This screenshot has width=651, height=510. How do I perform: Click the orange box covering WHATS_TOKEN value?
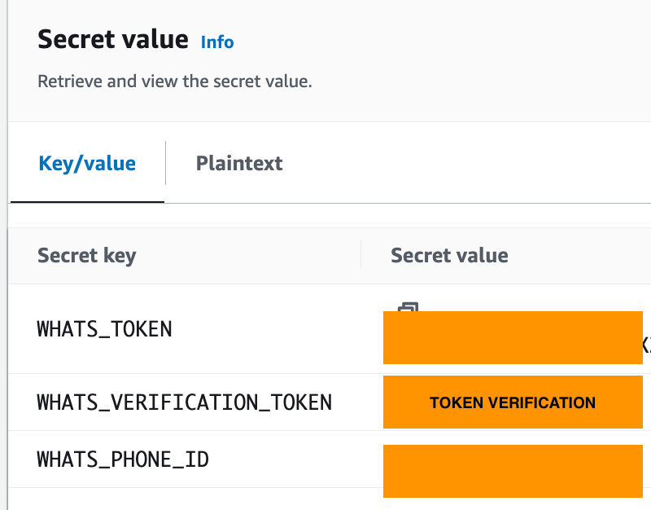(x=513, y=337)
